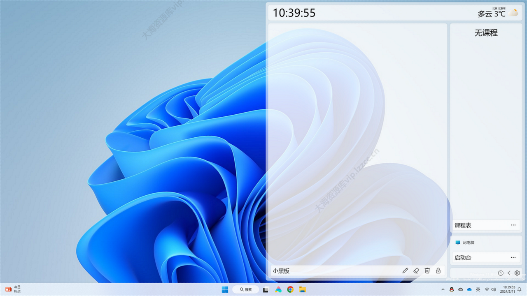The width and height of the screenshot is (527, 296).
Task: Open File Explorer from the taskbar
Action: click(x=302, y=289)
